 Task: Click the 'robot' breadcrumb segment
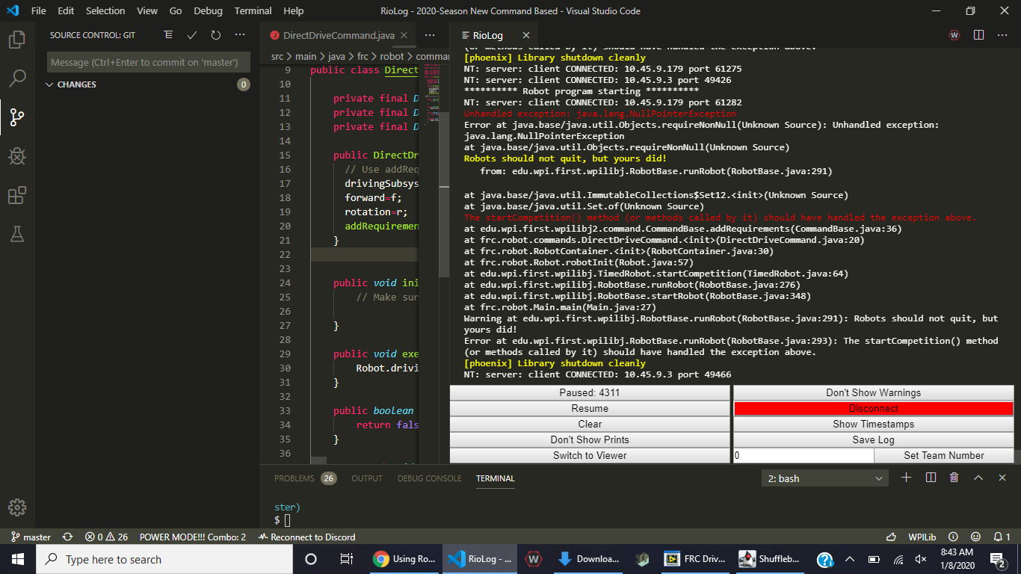[x=392, y=56]
